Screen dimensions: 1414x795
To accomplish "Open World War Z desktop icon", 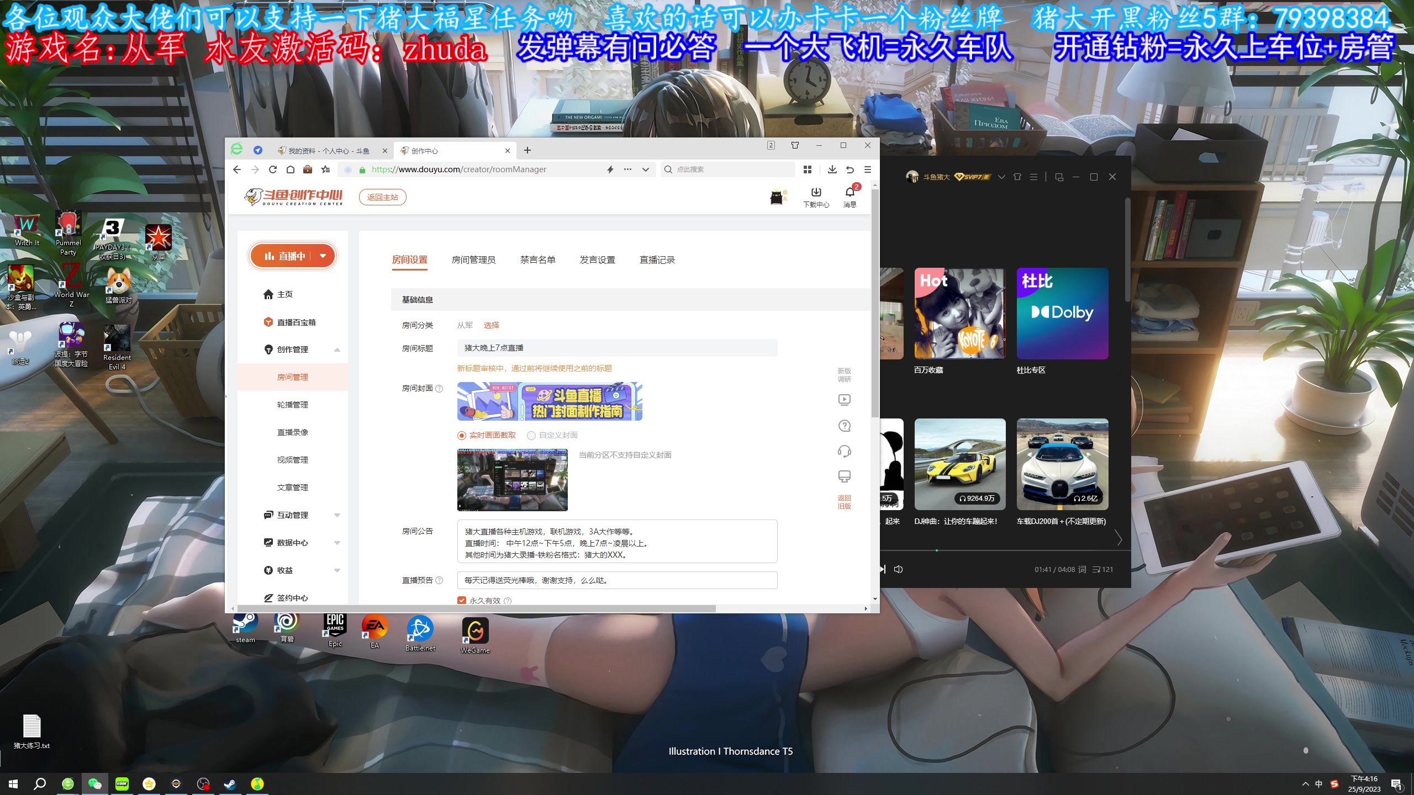I will pos(71,285).
